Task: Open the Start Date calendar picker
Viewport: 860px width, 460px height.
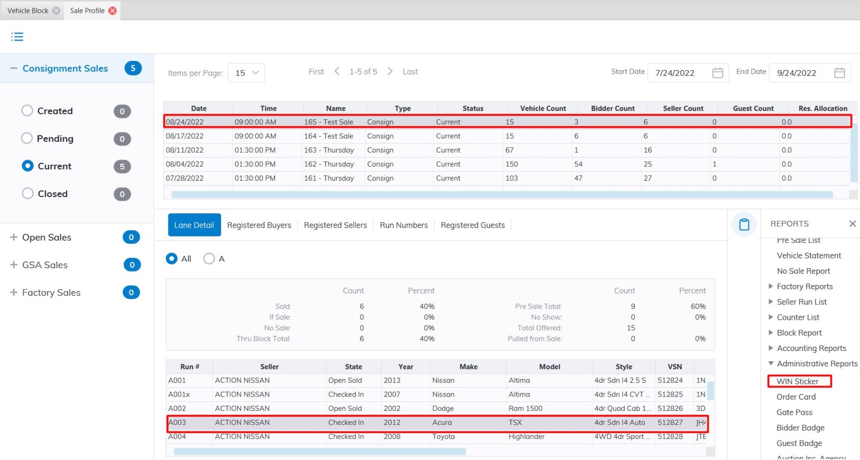Action: 718,73
